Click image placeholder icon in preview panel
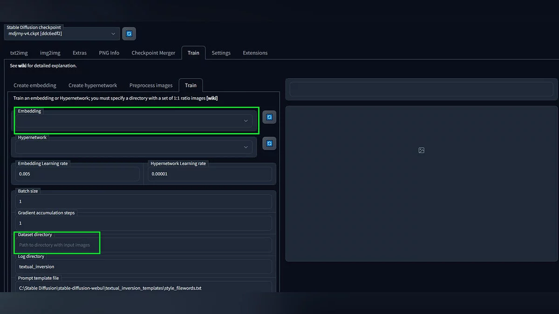 point(421,150)
